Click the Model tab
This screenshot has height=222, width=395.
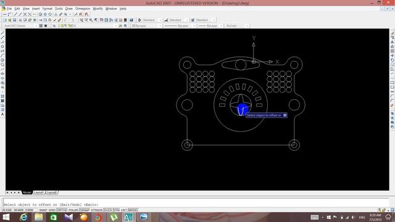[x=27, y=192]
